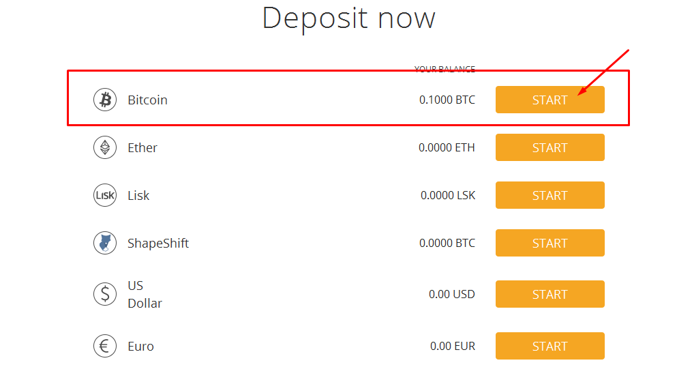Click the 0.0000 ETH balance amount
677x380 pixels.
tap(447, 147)
